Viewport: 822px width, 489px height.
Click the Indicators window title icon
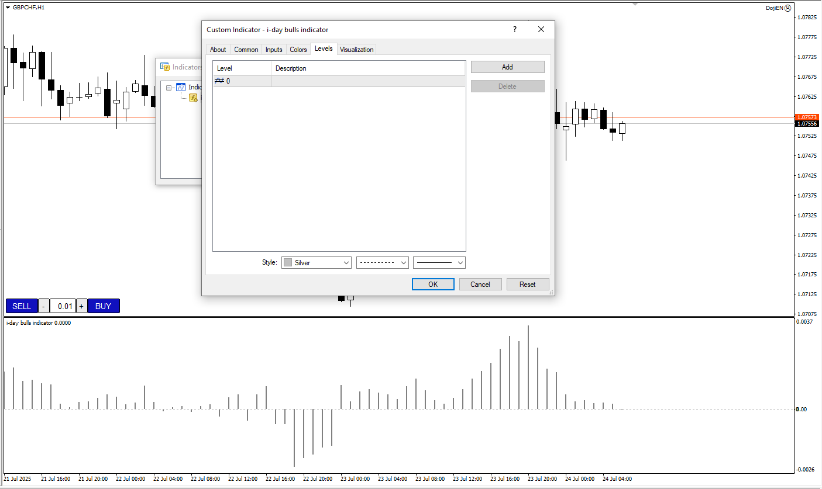[165, 67]
